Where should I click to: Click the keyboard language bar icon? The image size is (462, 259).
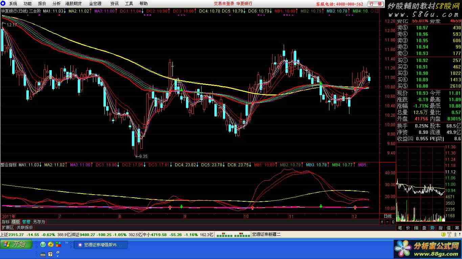click(43, 254)
